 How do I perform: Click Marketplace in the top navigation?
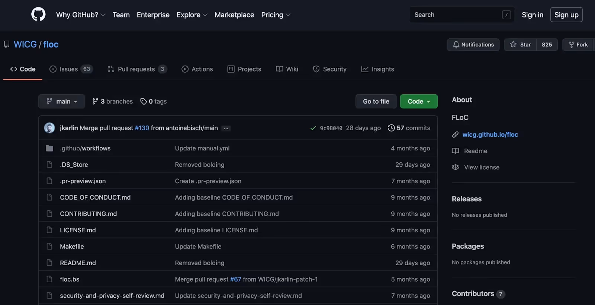click(x=234, y=15)
